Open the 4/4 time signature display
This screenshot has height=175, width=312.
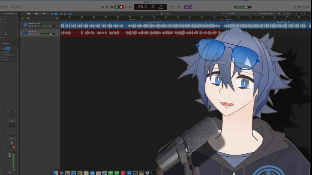161,6
